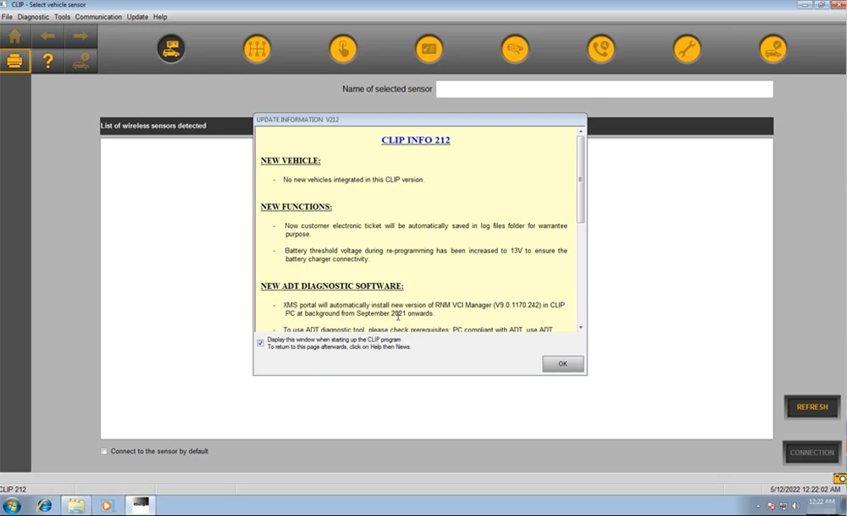The width and height of the screenshot is (847, 516).
Task: Click the CLIP INFO 212 heading link
Action: (415, 140)
